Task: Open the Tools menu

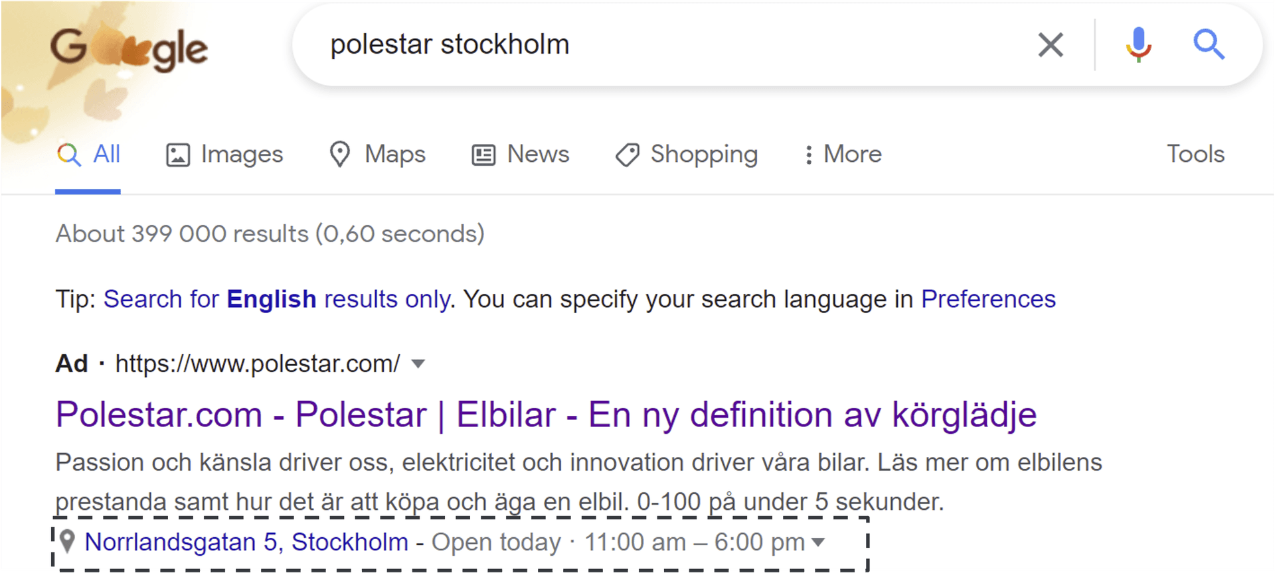Action: point(1195,154)
